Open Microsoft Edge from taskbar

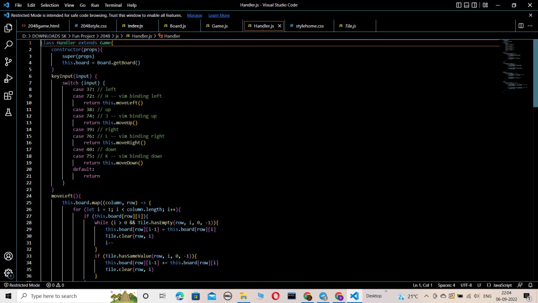coord(179,296)
